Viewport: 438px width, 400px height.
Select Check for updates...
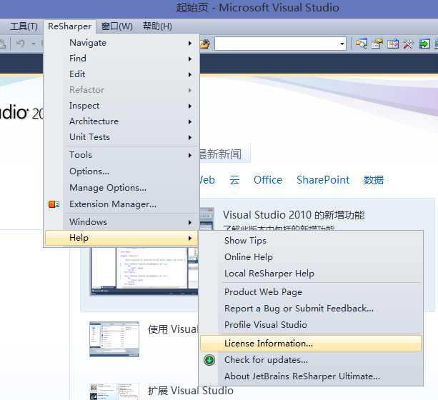pos(311,360)
